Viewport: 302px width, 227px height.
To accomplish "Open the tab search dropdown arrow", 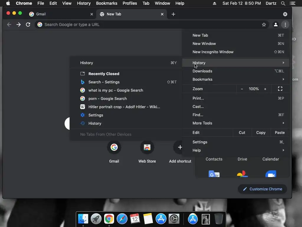I will click(285, 14).
